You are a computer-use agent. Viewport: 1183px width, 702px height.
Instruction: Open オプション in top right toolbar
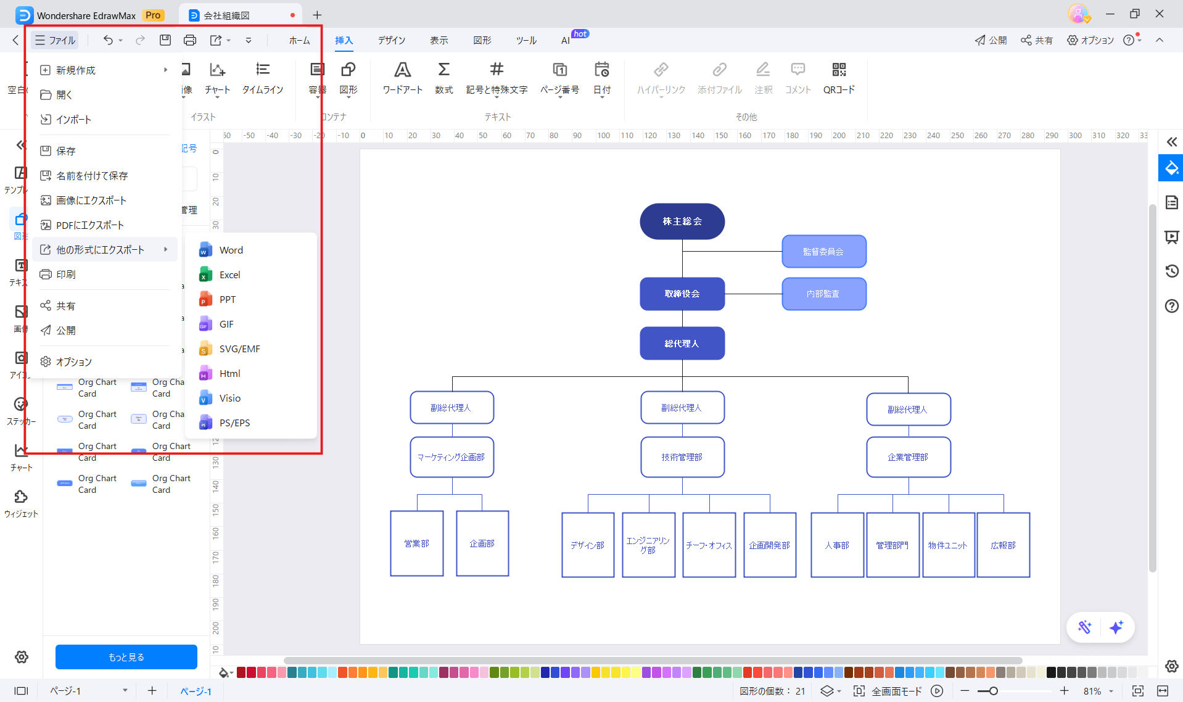click(x=1090, y=40)
